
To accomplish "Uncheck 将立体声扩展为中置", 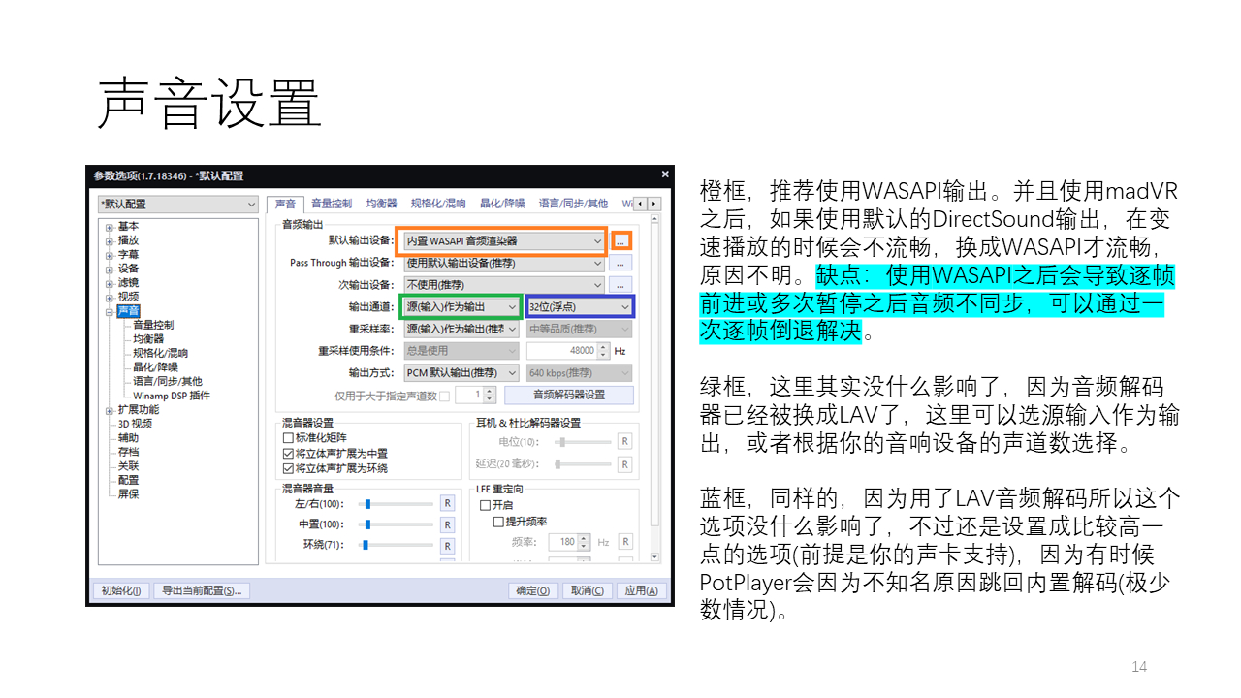I will coord(288,453).
